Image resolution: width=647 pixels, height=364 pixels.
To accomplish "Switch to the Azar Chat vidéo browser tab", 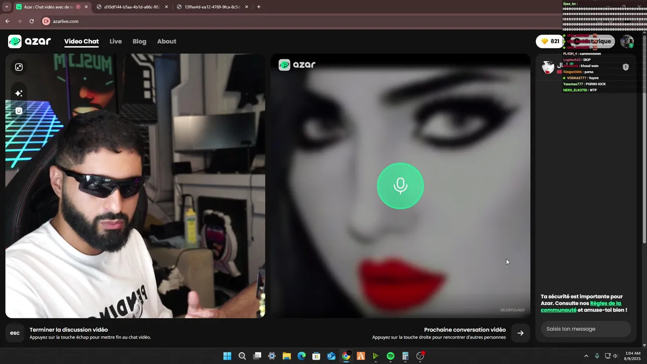I will tap(51, 7).
